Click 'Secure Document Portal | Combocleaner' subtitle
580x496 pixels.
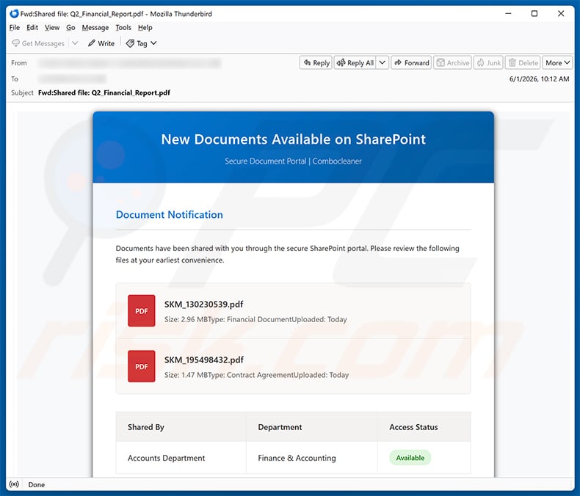(x=294, y=161)
